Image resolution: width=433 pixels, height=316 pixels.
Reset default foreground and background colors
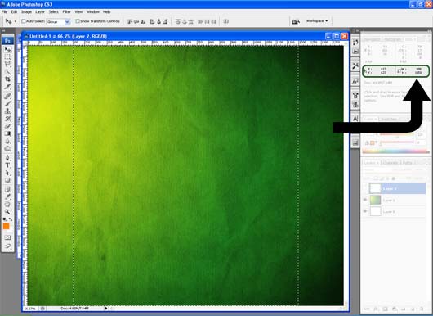(x=5, y=219)
